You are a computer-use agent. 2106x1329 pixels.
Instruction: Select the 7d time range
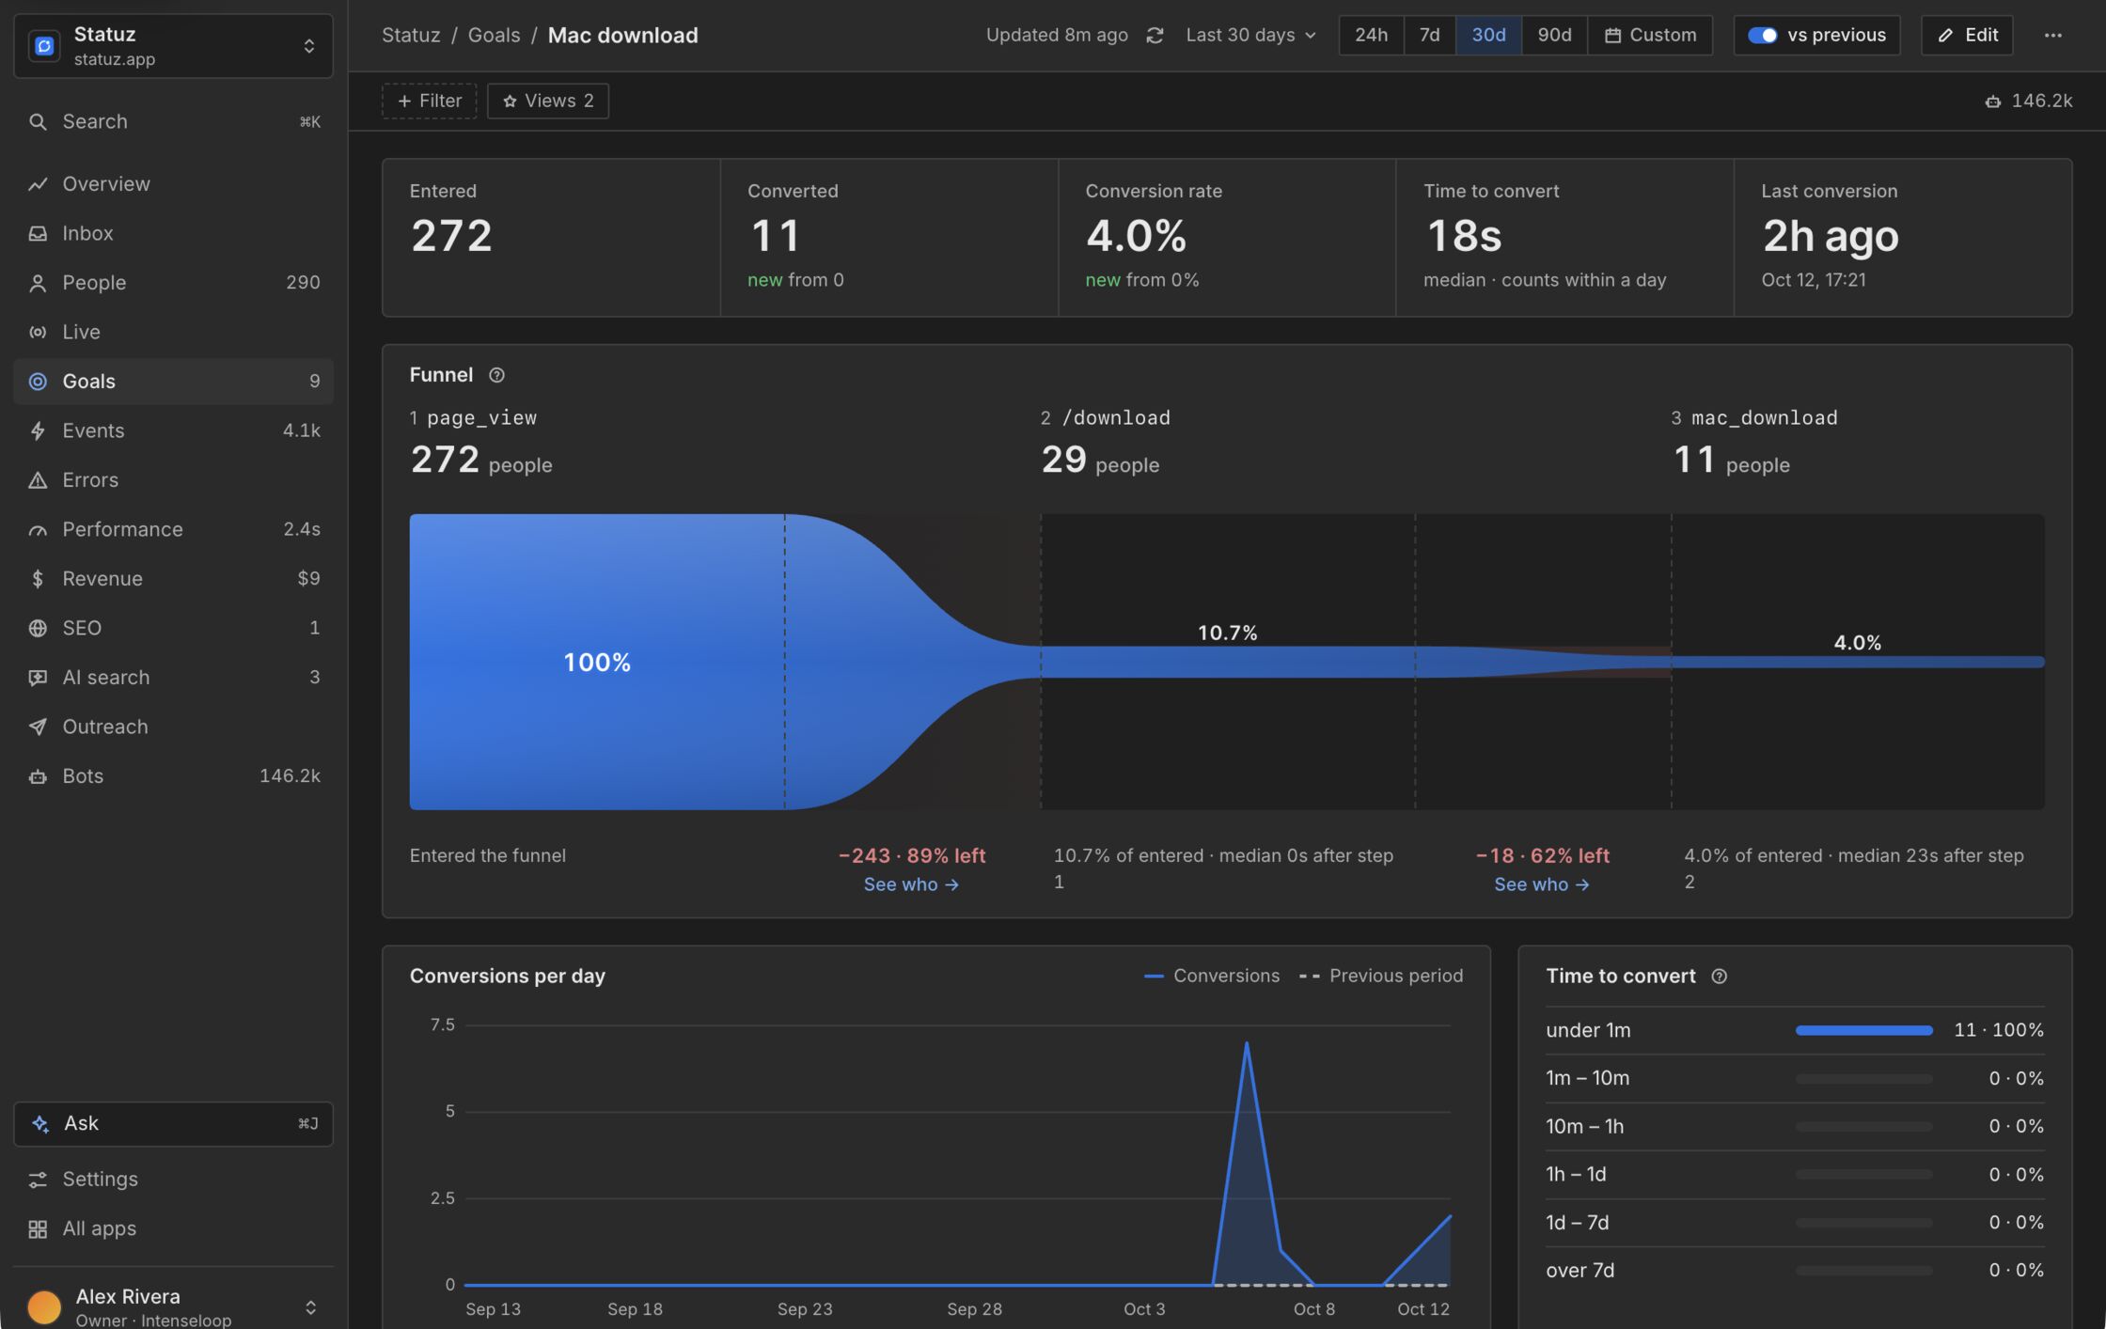point(1429,35)
